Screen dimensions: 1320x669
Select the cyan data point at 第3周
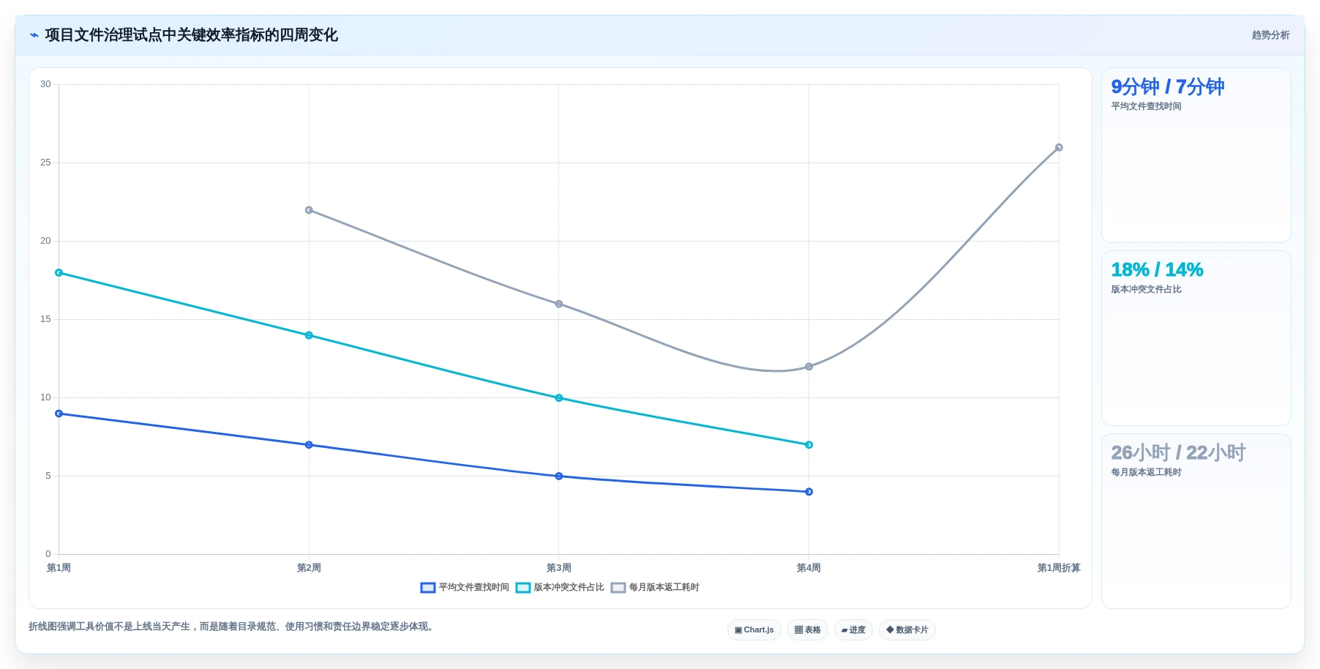559,398
